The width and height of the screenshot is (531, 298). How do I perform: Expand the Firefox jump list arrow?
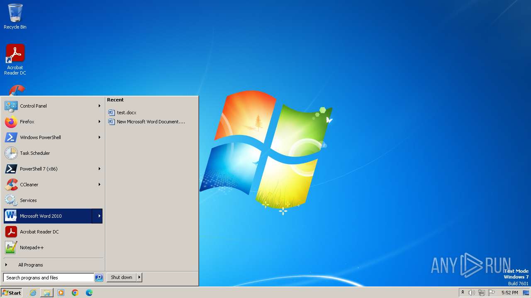(99, 122)
